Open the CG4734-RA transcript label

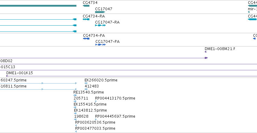[94, 16]
